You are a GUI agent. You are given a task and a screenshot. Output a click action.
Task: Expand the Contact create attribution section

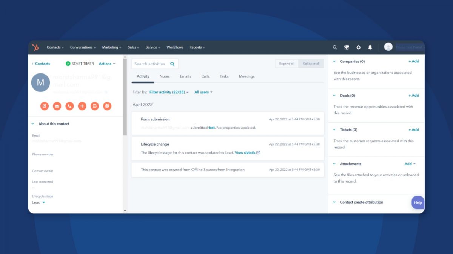[x=333, y=202]
